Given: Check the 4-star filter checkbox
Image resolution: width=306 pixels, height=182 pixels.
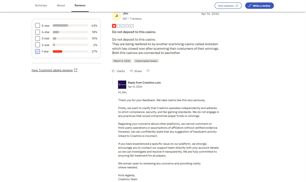Looking at the screenshot, I should click(x=38, y=32).
